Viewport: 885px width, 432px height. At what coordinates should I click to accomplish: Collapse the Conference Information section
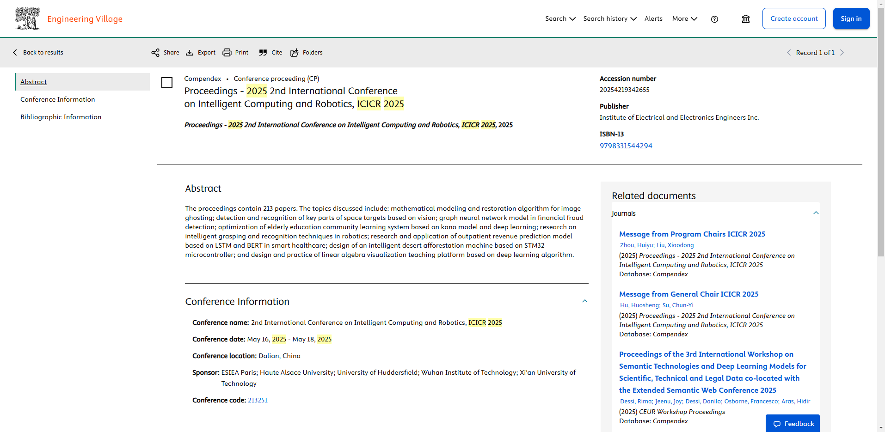click(584, 301)
